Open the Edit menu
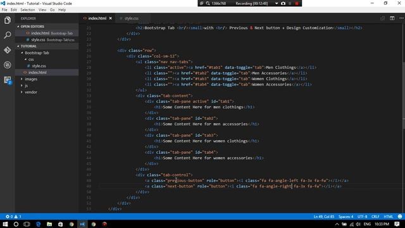This screenshot has width=405, height=228. click(14, 10)
